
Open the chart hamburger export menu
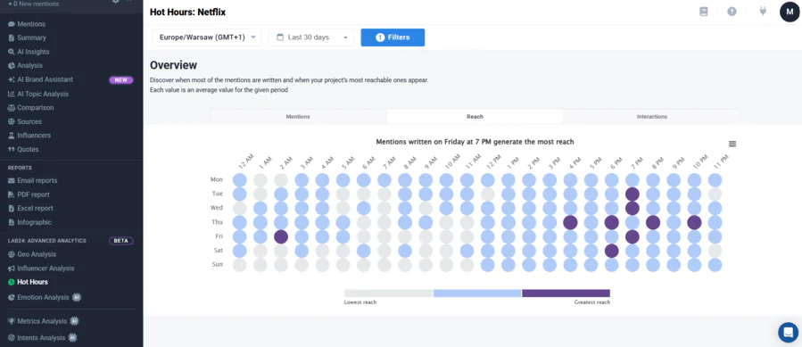coord(732,144)
